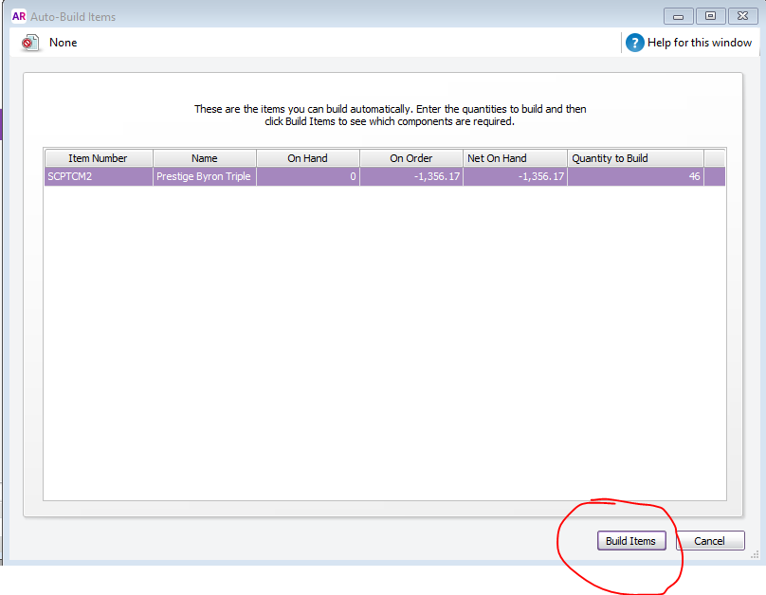Click the On Hand value 0 cell
The height and width of the screenshot is (595, 766).
tap(307, 176)
